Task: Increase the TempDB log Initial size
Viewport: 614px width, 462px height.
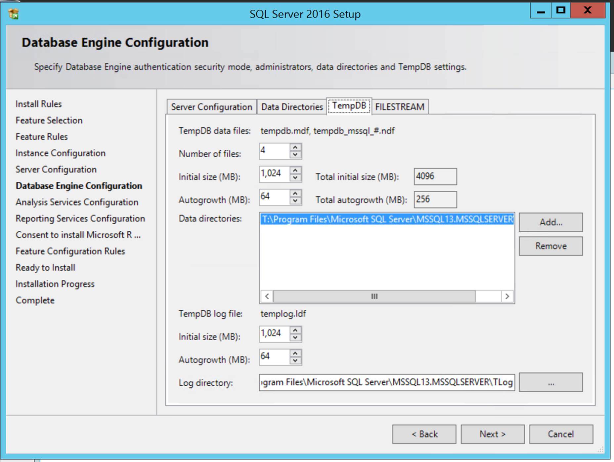Action: point(295,330)
